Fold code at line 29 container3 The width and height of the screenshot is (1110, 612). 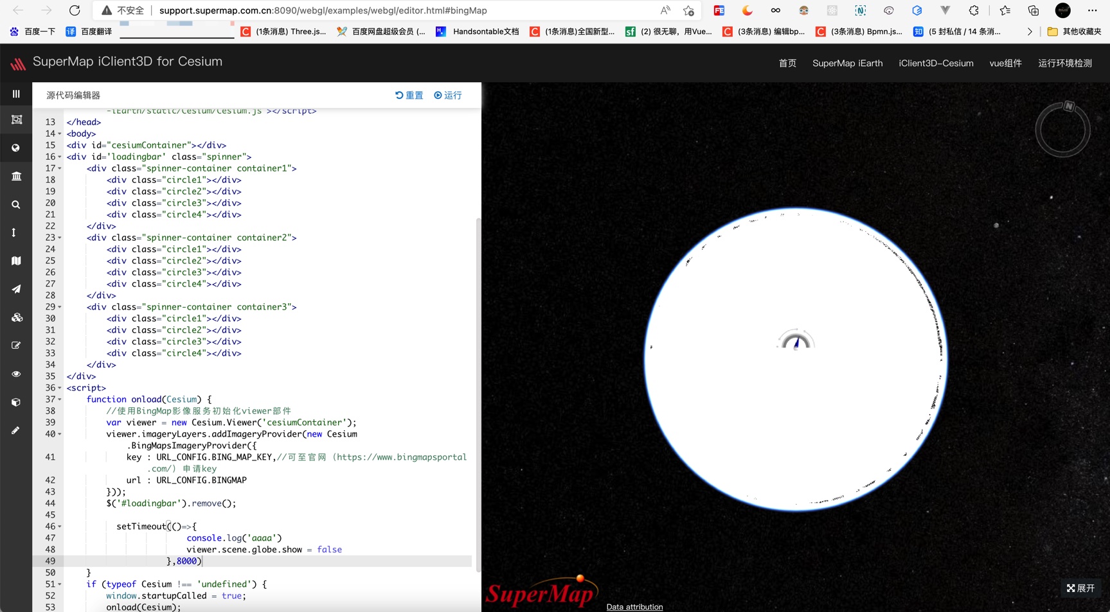(x=60, y=307)
